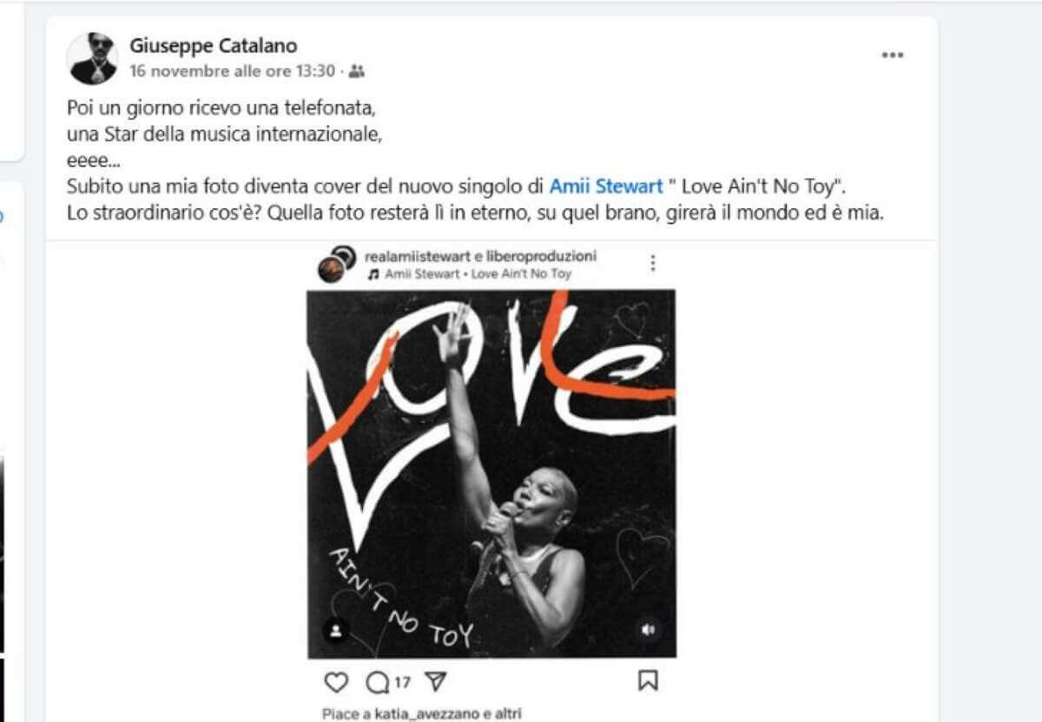Share the post with paper plane icon
Screen dimensions: 1042x722
point(436,681)
